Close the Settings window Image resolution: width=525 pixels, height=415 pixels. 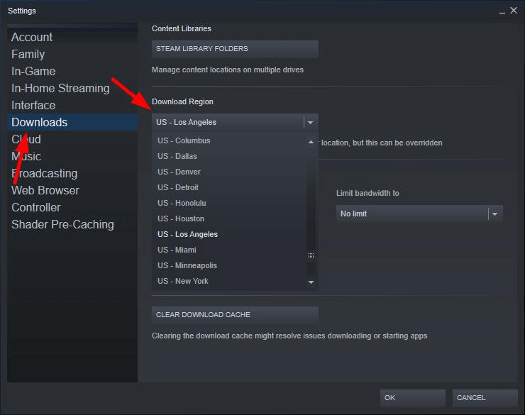[514, 11]
